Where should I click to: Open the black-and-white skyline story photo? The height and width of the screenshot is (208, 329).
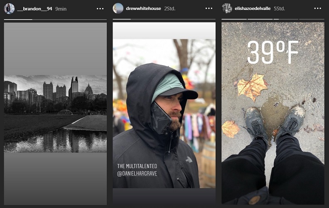pos(55,114)
